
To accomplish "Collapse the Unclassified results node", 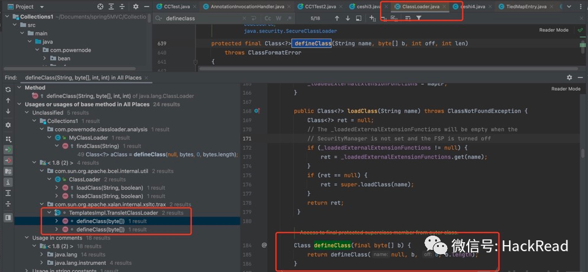I will click(x=27, y=113).
